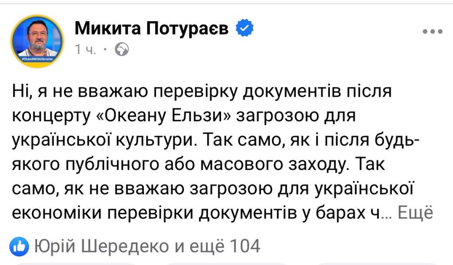Viewport: 453px width, 265px height.
Task: Open author name Микита Потураєв
Action: [x=152, y=28]
